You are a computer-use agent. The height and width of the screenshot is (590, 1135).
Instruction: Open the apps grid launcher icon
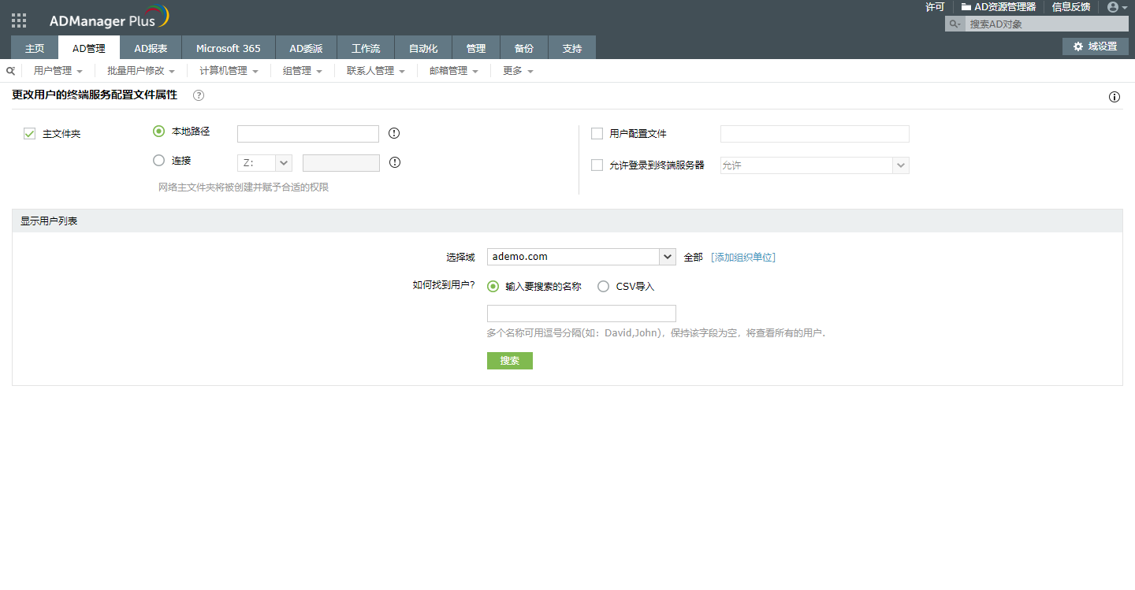(x=19, y=21)
